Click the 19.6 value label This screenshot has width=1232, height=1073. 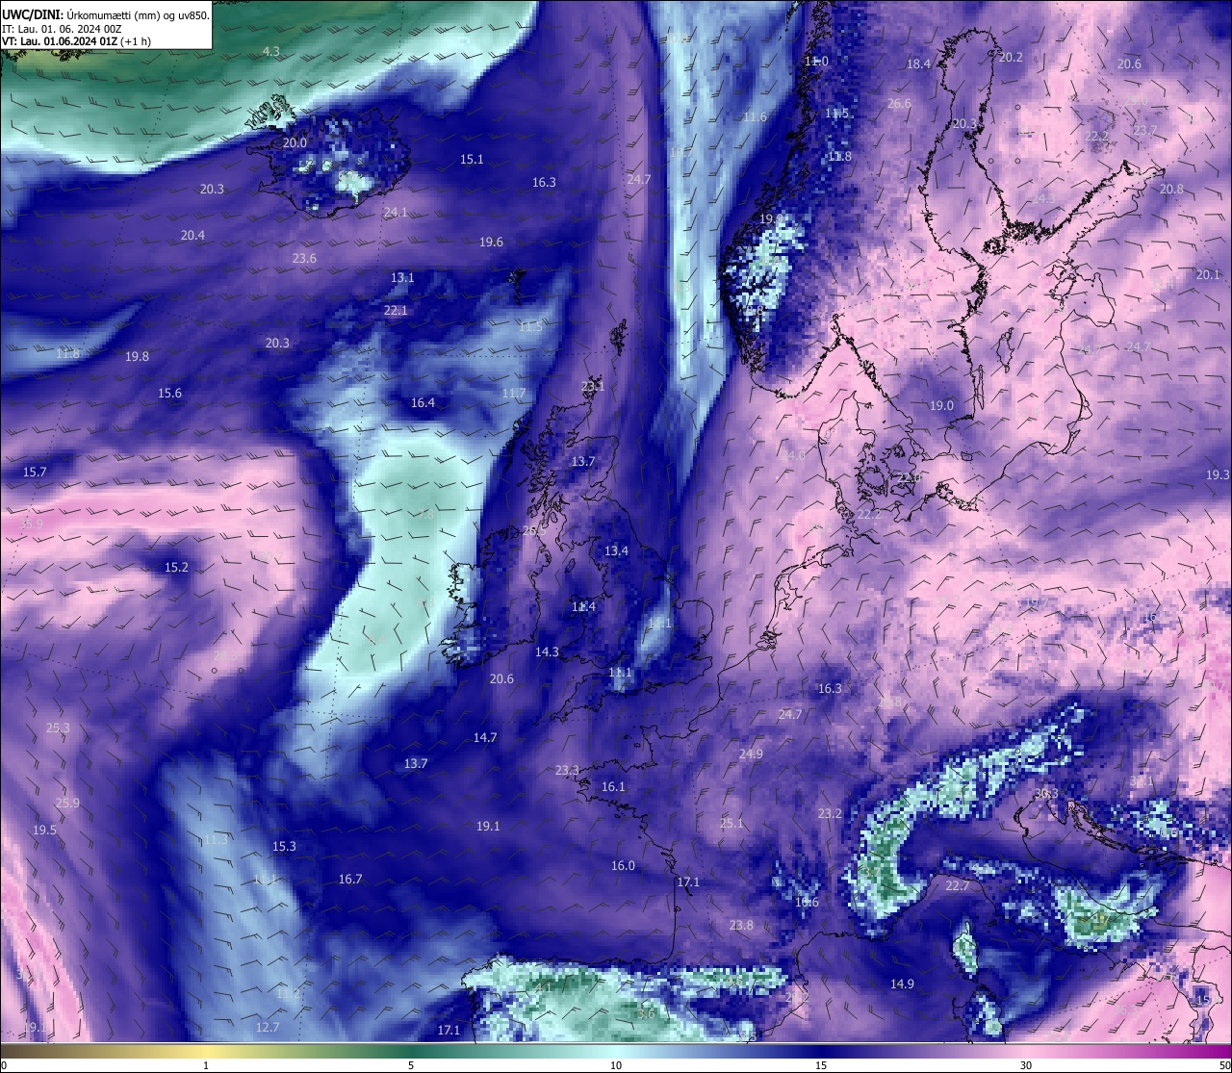pos(491,242)
